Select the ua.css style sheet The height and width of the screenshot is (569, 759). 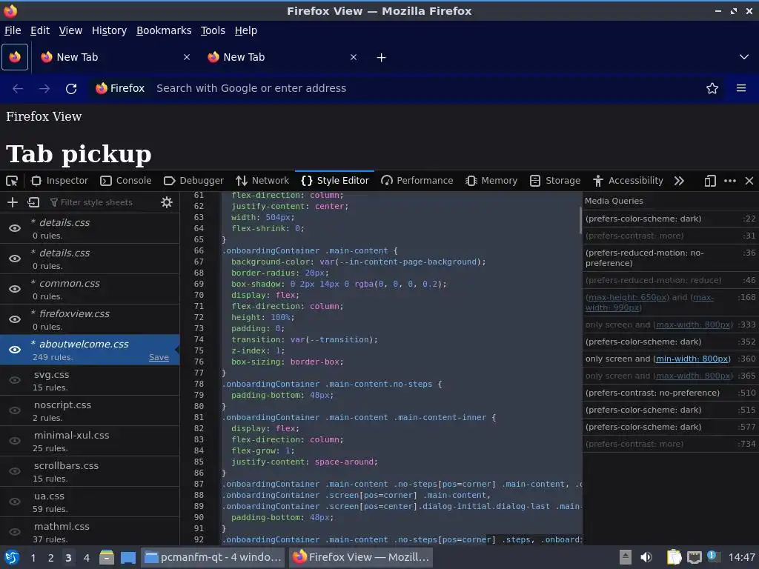pos(90,502)
